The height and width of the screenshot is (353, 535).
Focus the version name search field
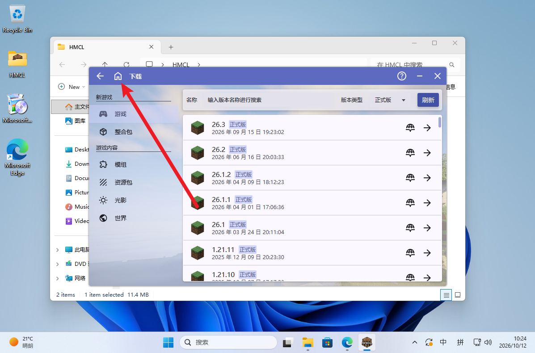[x=270, y=100]
